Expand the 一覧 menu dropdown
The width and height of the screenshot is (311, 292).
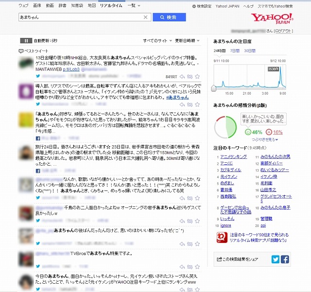pyautogui.click(x=134, y=5)
